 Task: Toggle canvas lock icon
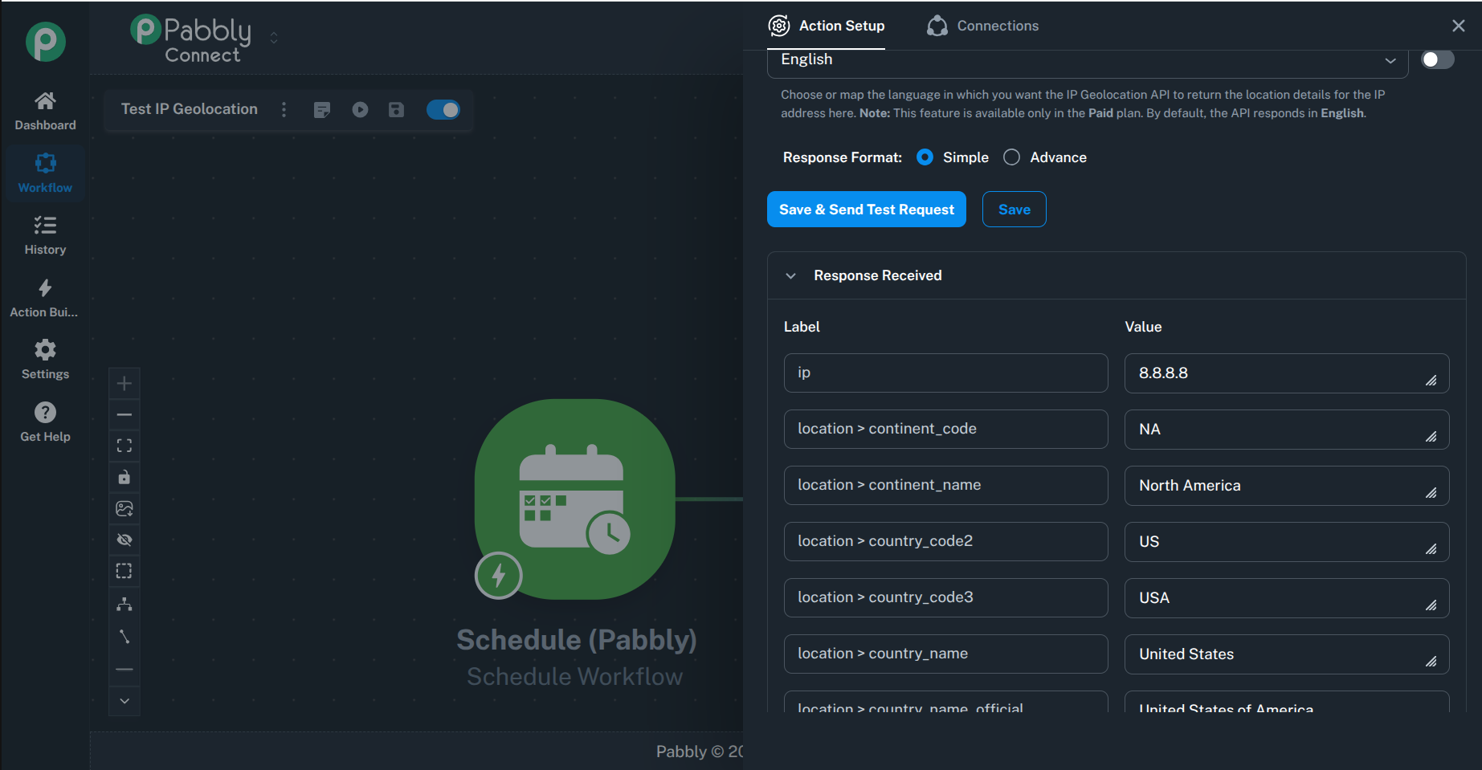pos(125,477)
